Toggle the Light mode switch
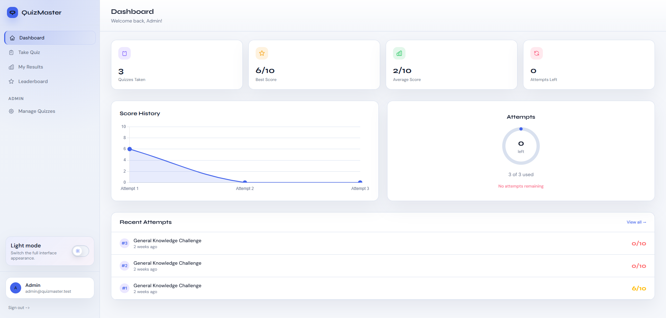666x318 pixels. click(80, 251)
